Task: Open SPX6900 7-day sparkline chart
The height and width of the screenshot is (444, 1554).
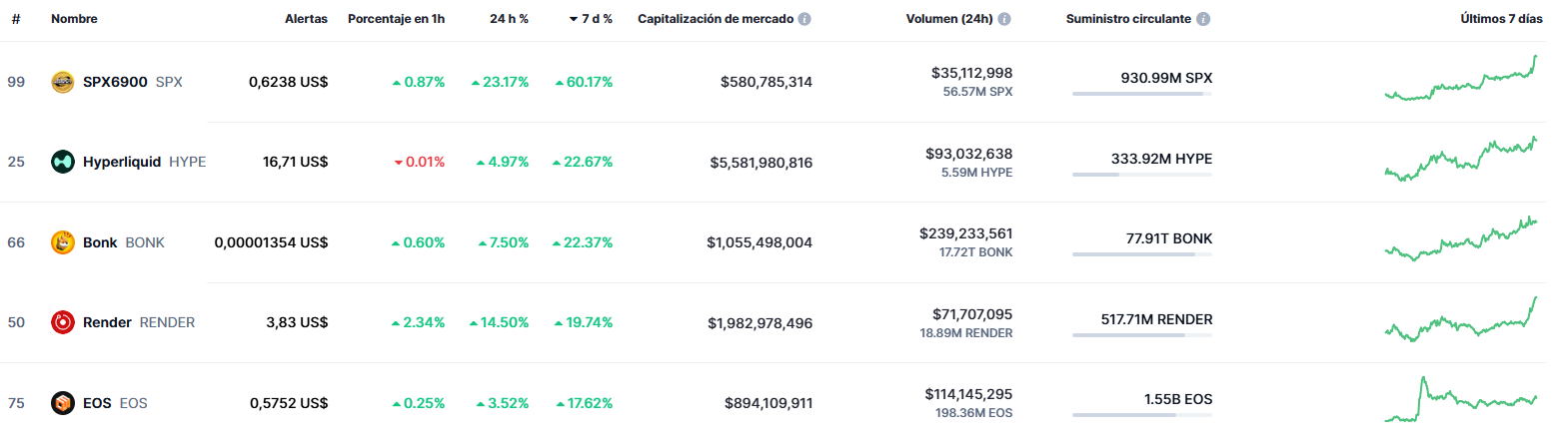Action: coord(1461,78)
